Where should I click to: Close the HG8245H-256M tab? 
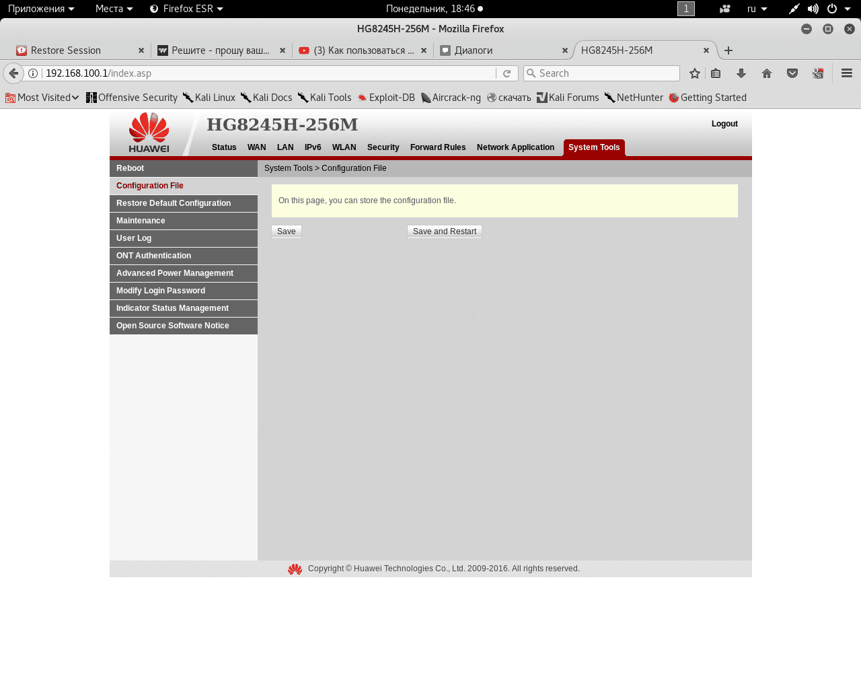point(706,50)
